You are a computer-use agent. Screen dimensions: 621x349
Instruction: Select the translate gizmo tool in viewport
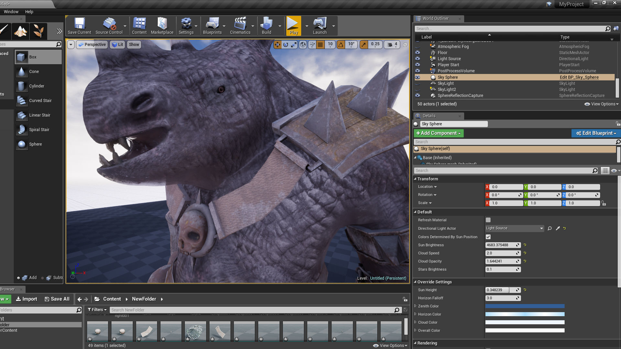coord(277,45)
